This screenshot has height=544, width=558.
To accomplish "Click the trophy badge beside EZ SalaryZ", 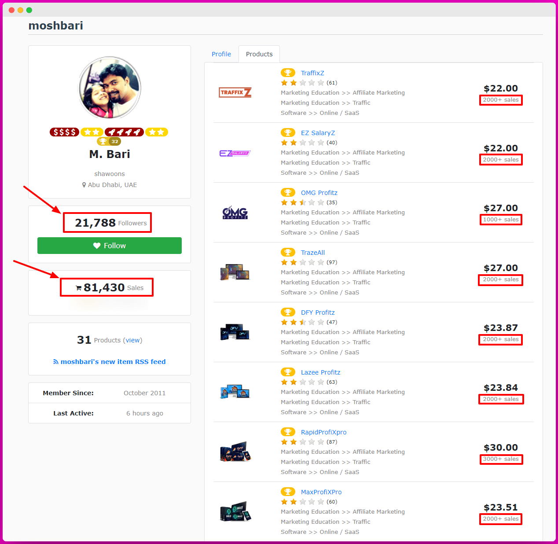I will pos(288,132).
